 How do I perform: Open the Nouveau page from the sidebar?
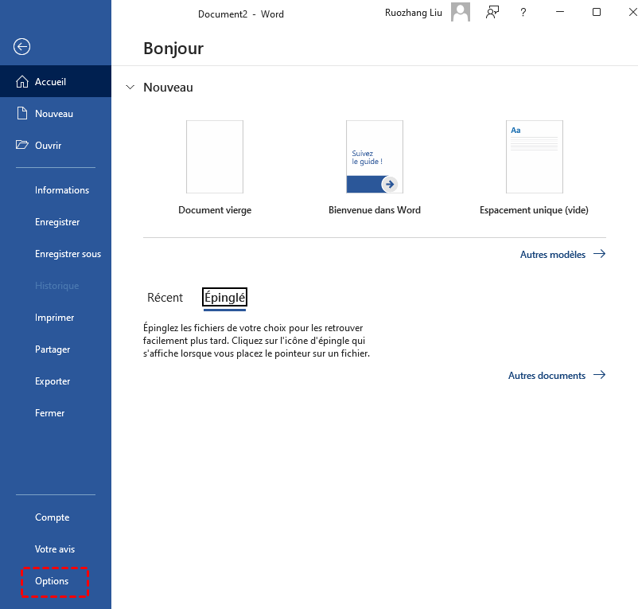click(x=56, y=113)
